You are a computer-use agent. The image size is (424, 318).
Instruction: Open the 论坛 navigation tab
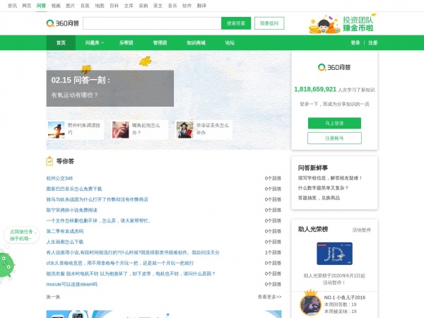pos(230,42)
